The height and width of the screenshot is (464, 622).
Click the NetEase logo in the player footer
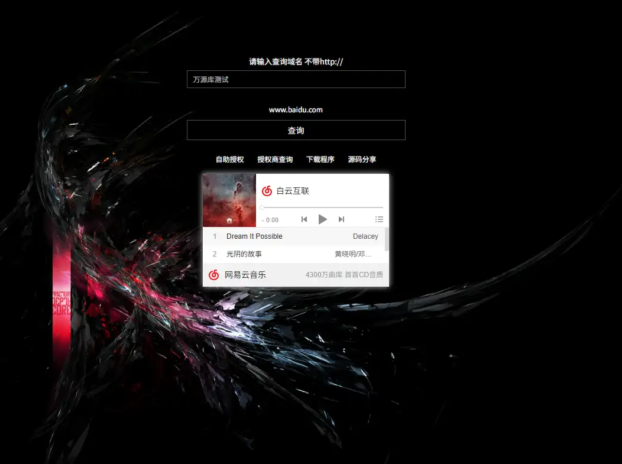click(x=213, y=274)
